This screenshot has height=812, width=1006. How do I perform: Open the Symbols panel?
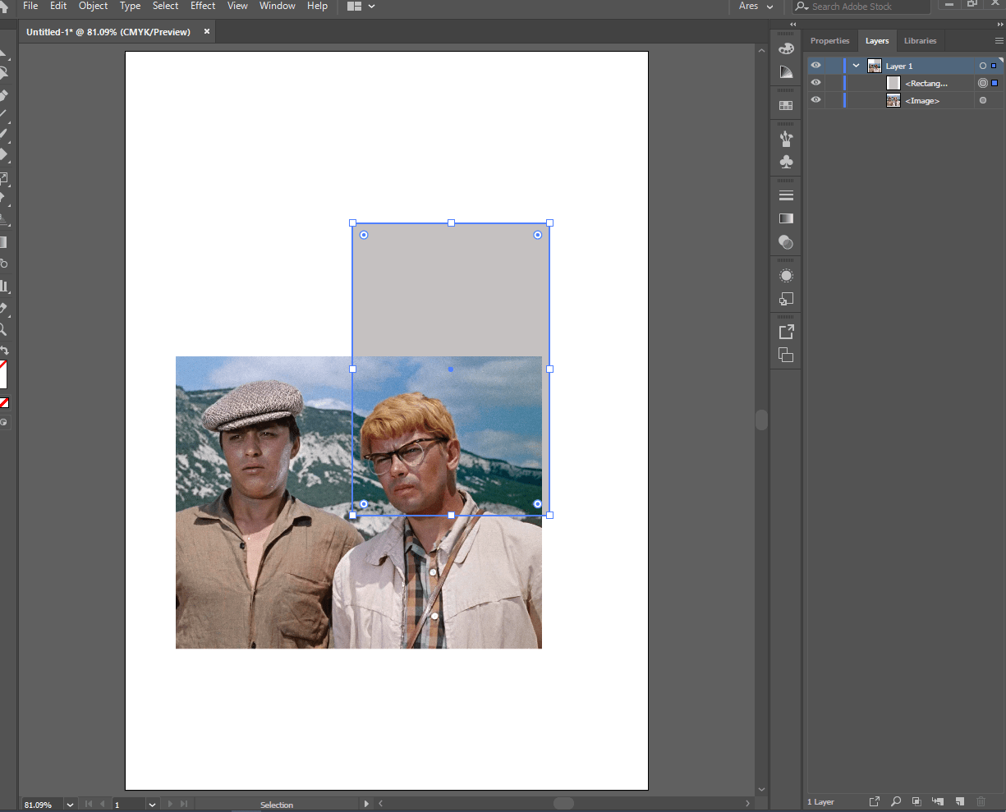click(786, 162)
